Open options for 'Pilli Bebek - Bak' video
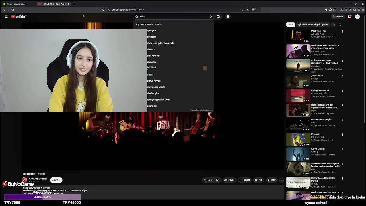The height and width of the screenshot is (206, 366). [342, 31]
